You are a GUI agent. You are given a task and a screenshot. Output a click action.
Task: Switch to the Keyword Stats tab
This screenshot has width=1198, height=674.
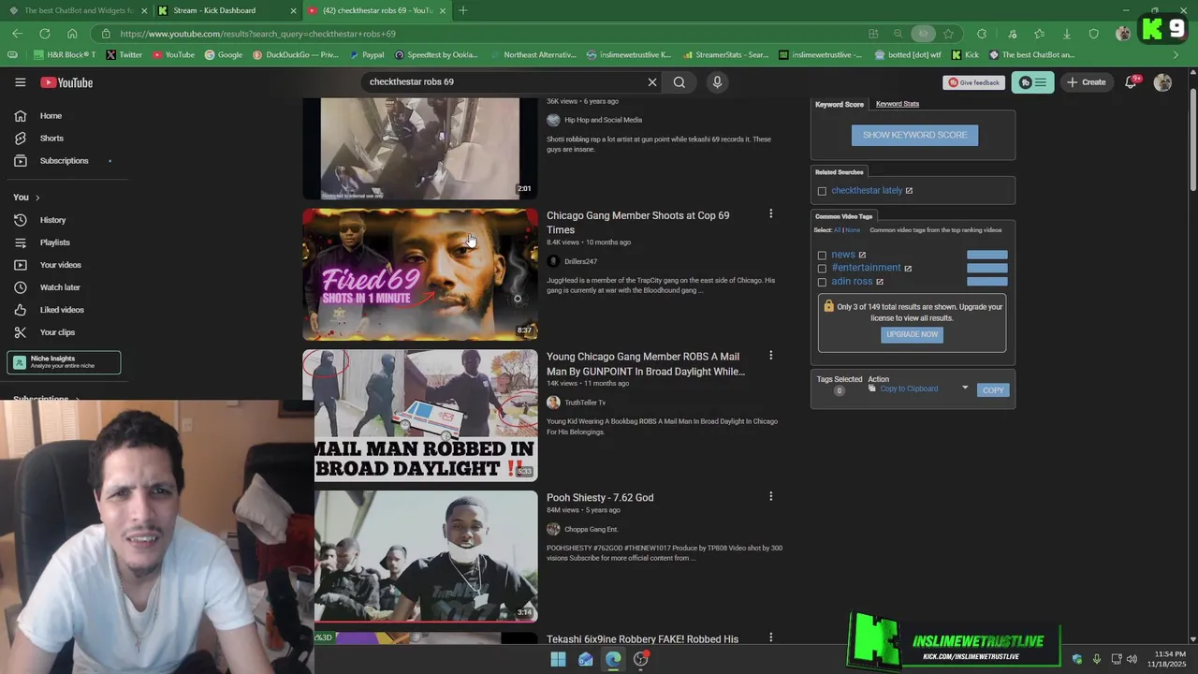(x=898, y=104)
